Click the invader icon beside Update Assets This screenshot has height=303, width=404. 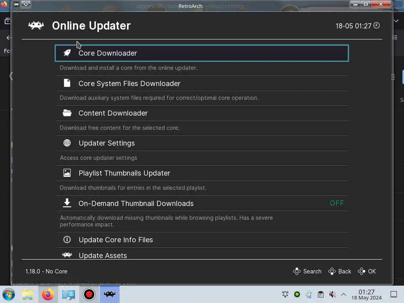click(67, 255)
